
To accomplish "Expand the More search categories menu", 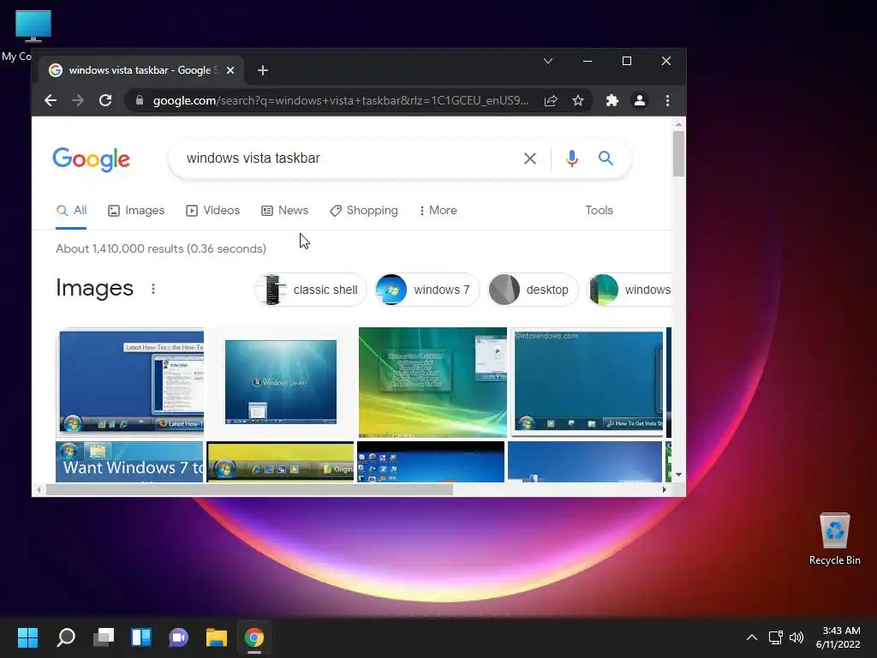I will pos(438,211).
